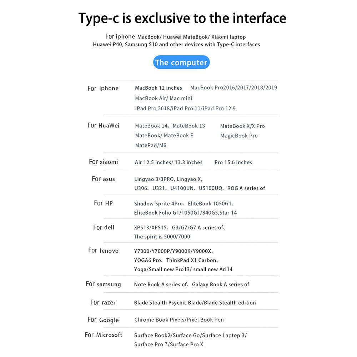Select 'Blade Stealth Psychic Blade' razer entry
Image resolution: width=357 pixels, height=357 pixels.
click(168, 303)
